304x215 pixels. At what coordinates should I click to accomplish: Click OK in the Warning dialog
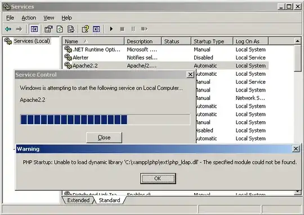pyautogui.click(x=158, y=179)
